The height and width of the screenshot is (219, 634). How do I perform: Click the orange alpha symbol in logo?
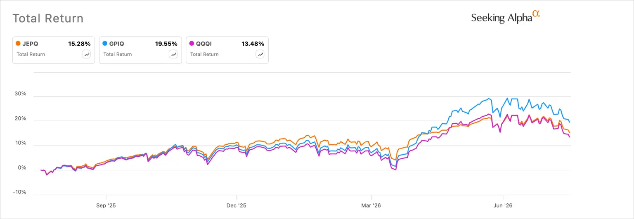536,14
